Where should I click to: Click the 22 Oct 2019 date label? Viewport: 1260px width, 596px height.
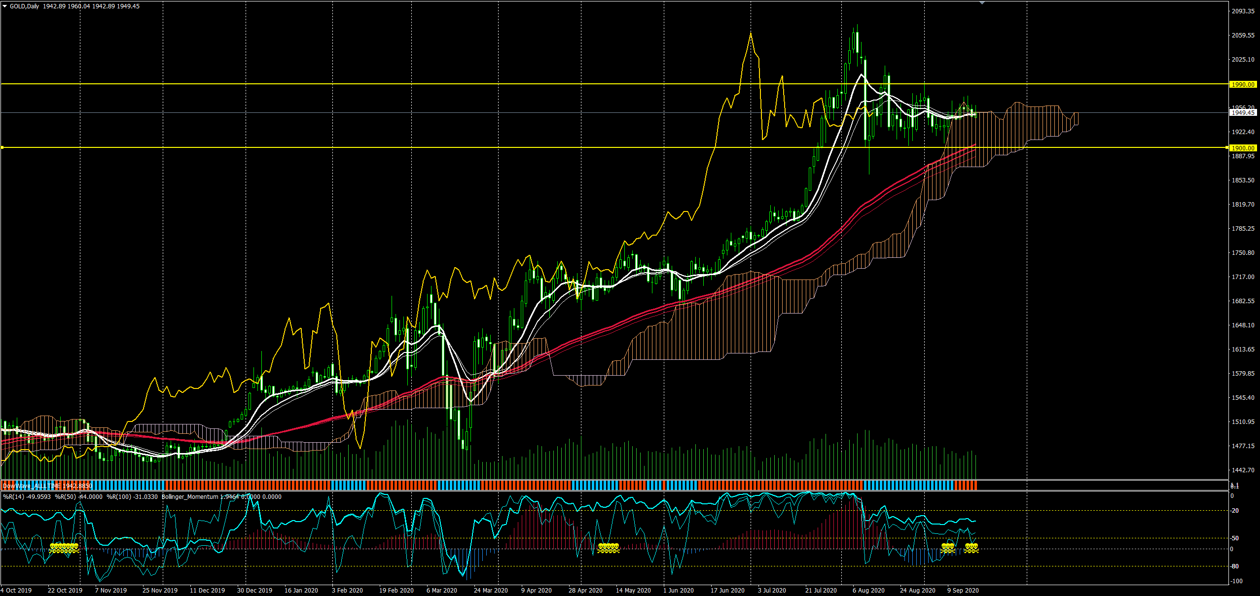pyautogui.click(x=65, y=591)
